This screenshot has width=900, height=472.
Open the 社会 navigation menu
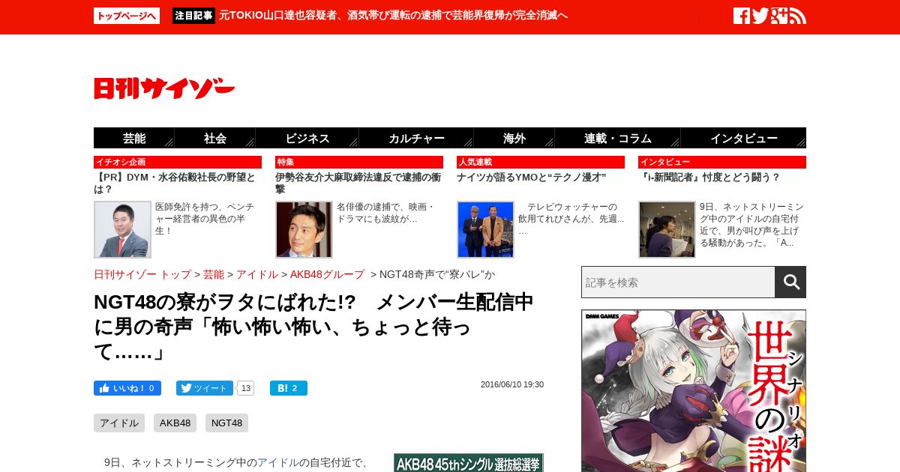[x=215, y=138]
